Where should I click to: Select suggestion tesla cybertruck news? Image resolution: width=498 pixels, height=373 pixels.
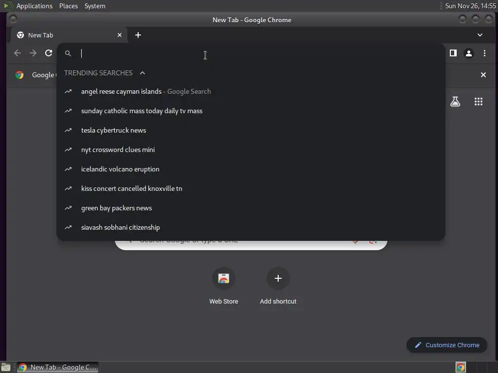pos(251,130)
